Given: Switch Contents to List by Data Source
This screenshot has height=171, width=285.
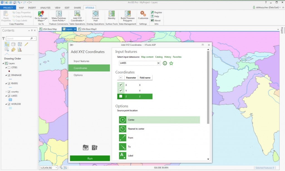Looking at the screenshot, I should tap(13, 44).
